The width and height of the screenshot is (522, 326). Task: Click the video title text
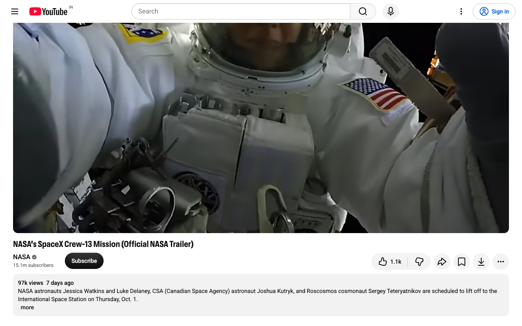(103, 244)
